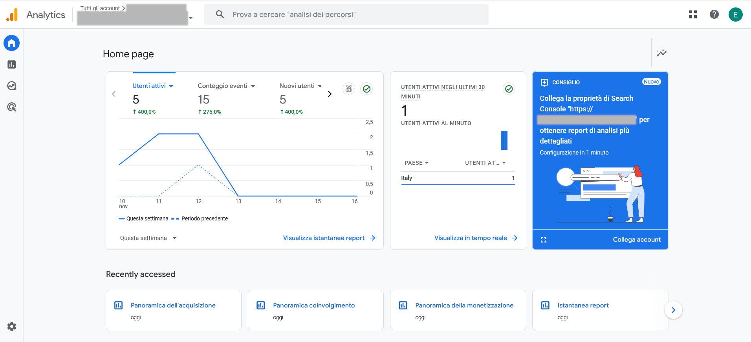
Task: Click the Nuovo badge on the tip card
Action: [651, 82]
